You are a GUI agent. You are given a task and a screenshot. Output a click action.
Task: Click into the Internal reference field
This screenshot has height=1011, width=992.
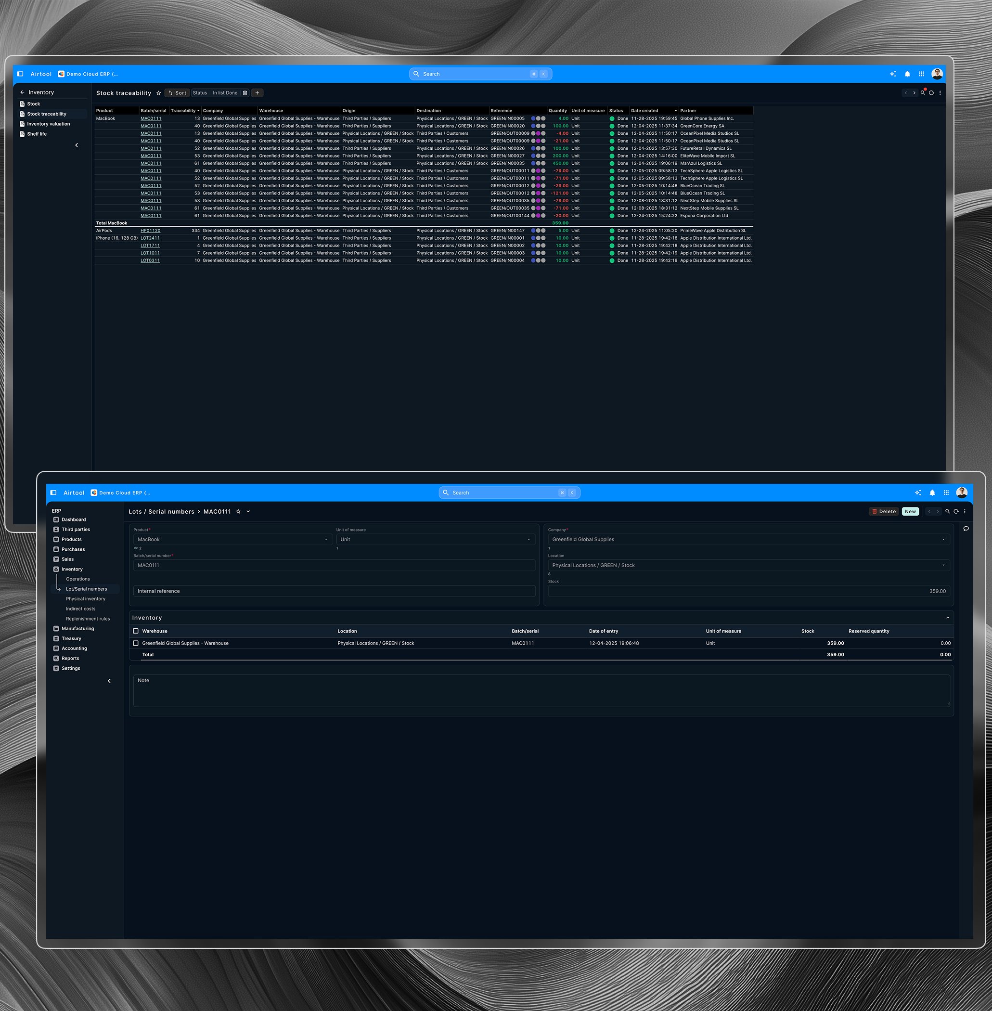coord(334,591)
